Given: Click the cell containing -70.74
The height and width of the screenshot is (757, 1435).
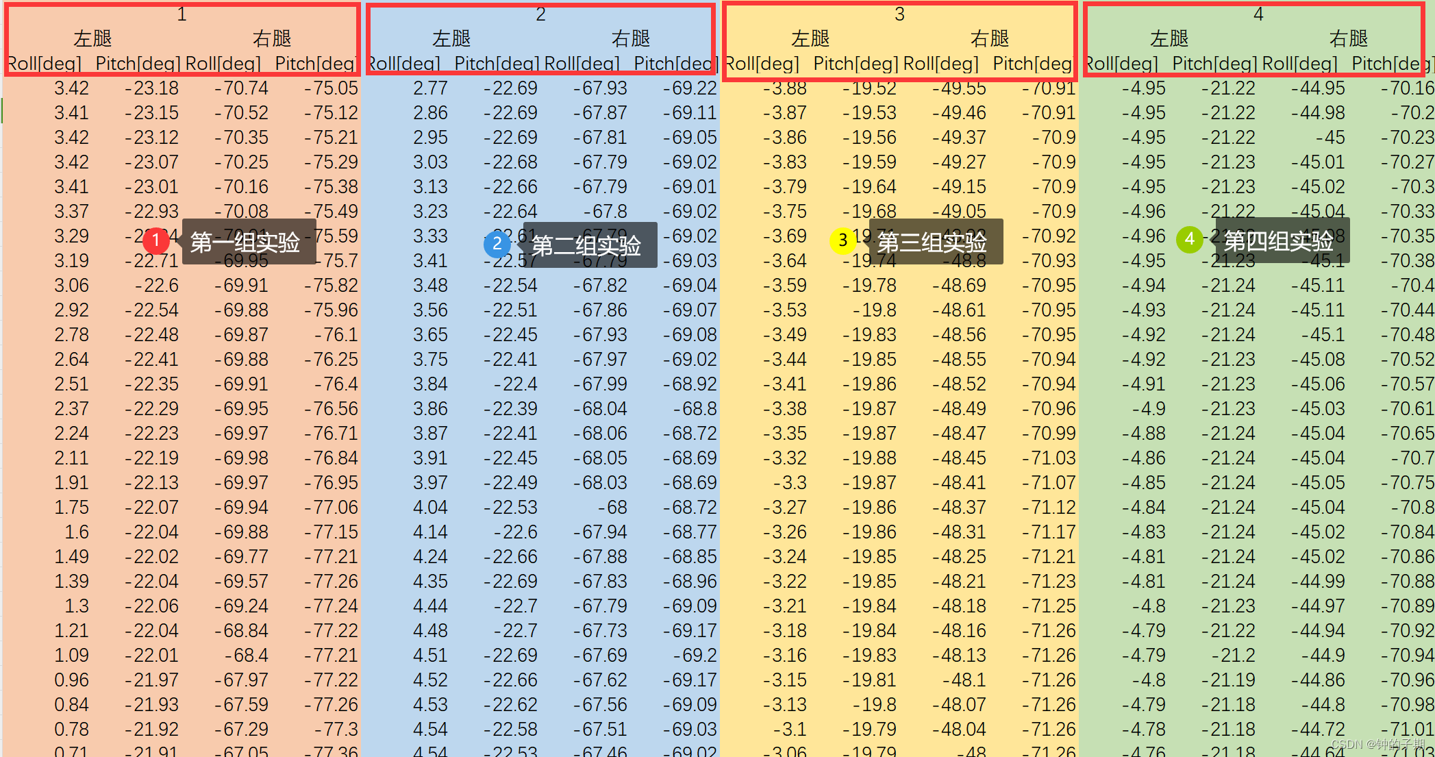Looking at the screenshot, I should [x=241, y=88].
